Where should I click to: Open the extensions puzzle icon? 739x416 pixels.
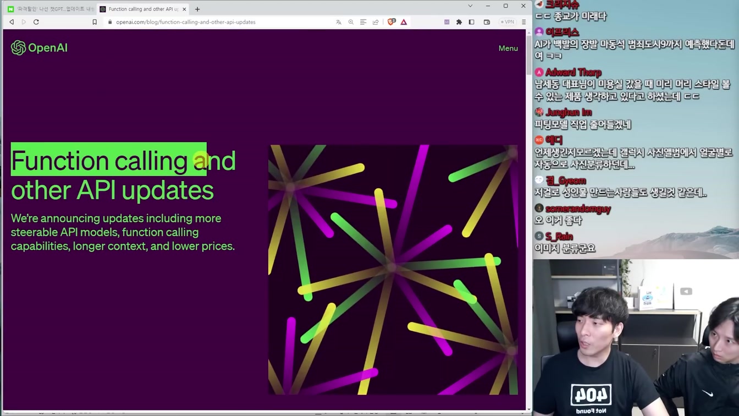(x=459, y=22)
